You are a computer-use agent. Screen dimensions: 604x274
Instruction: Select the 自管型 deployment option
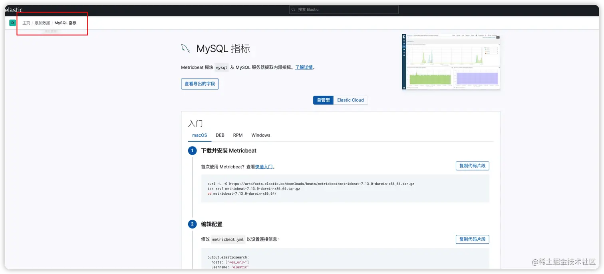click(x=323, y=100)
